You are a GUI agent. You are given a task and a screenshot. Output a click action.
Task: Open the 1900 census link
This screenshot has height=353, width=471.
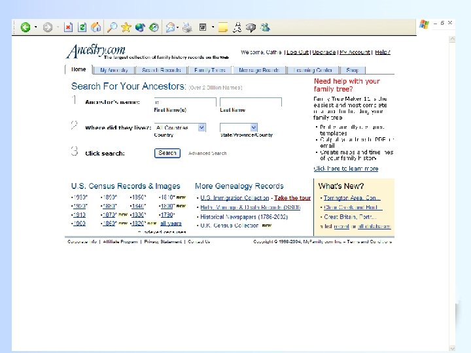click(x=79, y=224)
